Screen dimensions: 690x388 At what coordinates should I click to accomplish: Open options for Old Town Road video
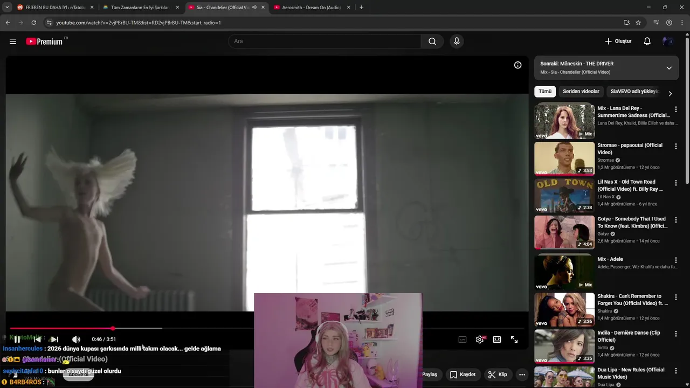tap(675, 183)
